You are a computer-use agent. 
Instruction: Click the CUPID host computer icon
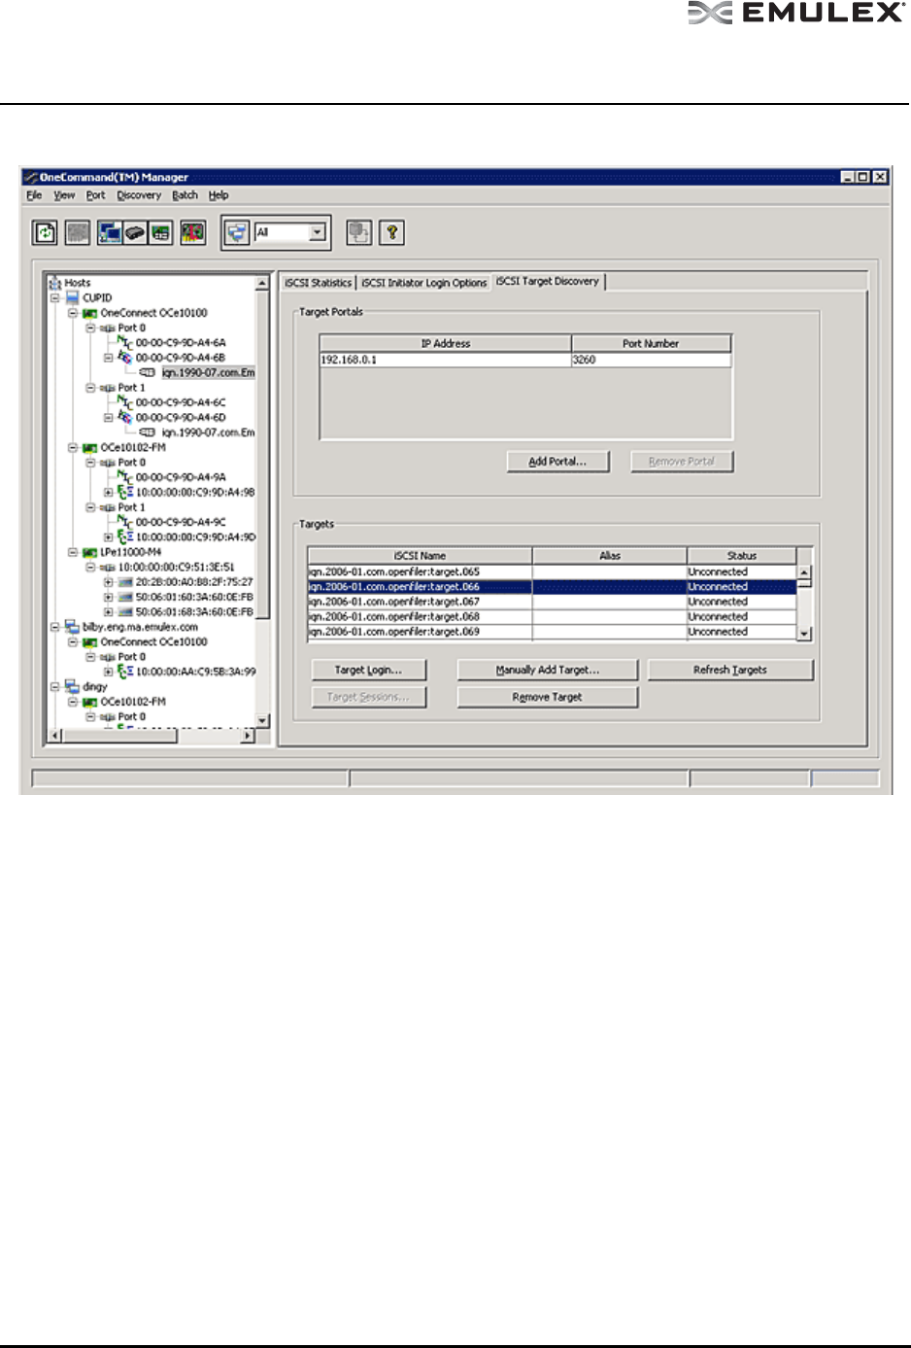point(73,297)
